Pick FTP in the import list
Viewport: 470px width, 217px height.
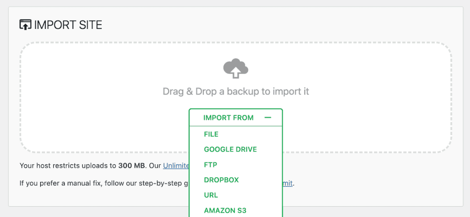(x=211, y=165)
